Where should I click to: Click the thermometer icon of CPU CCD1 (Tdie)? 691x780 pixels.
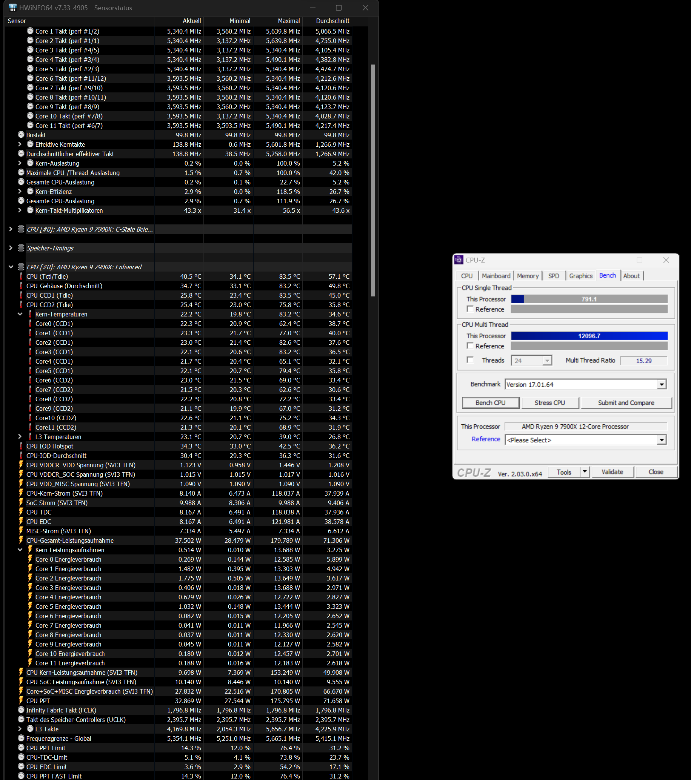point(21,295)
